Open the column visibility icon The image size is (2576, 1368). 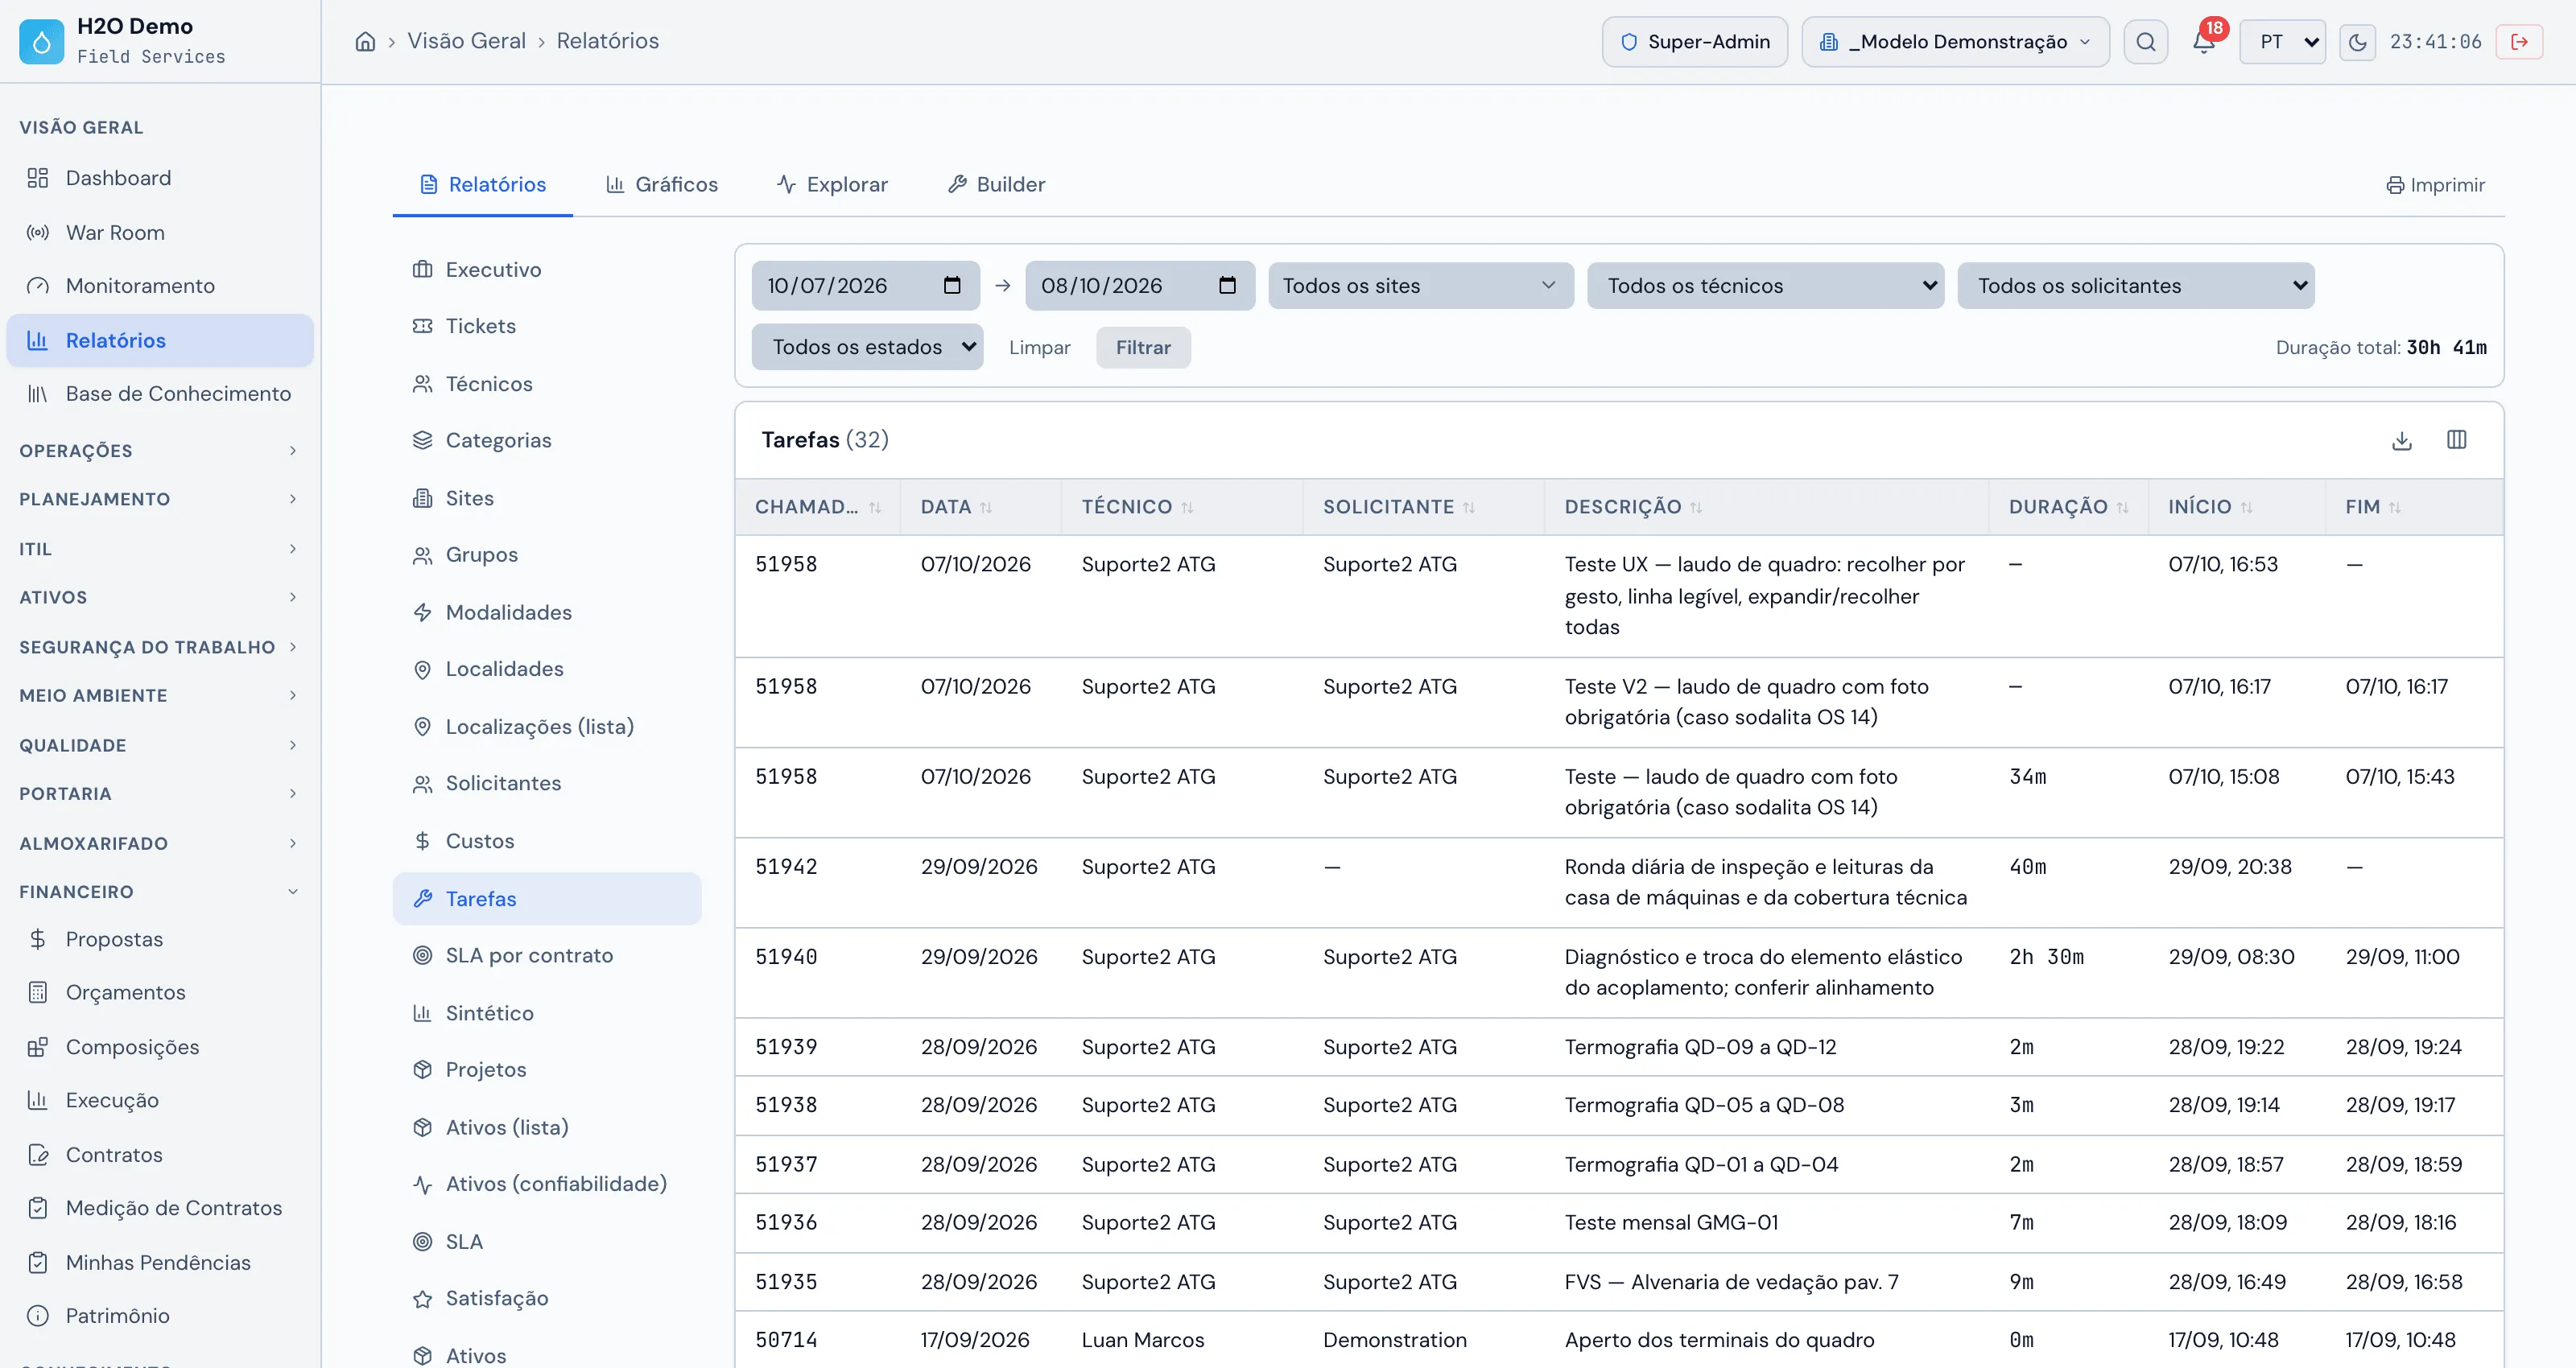2457,440
